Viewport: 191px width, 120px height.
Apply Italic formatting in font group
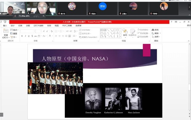(25, 36)
